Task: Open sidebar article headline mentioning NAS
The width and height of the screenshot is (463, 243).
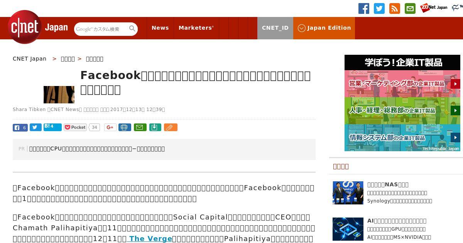Action: coord(388,184)
